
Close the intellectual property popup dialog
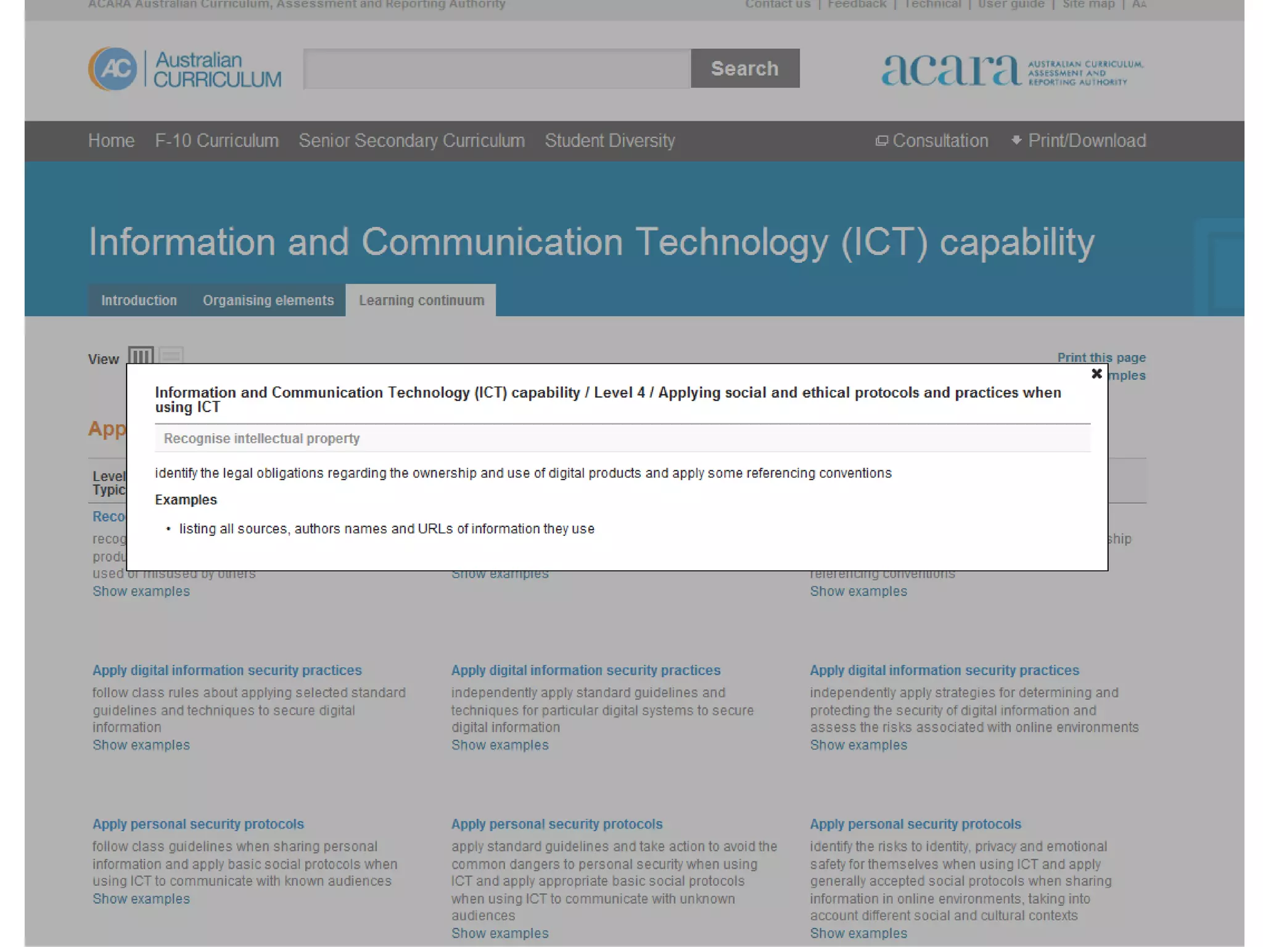pyautogui.click(x=1096, y=374)
